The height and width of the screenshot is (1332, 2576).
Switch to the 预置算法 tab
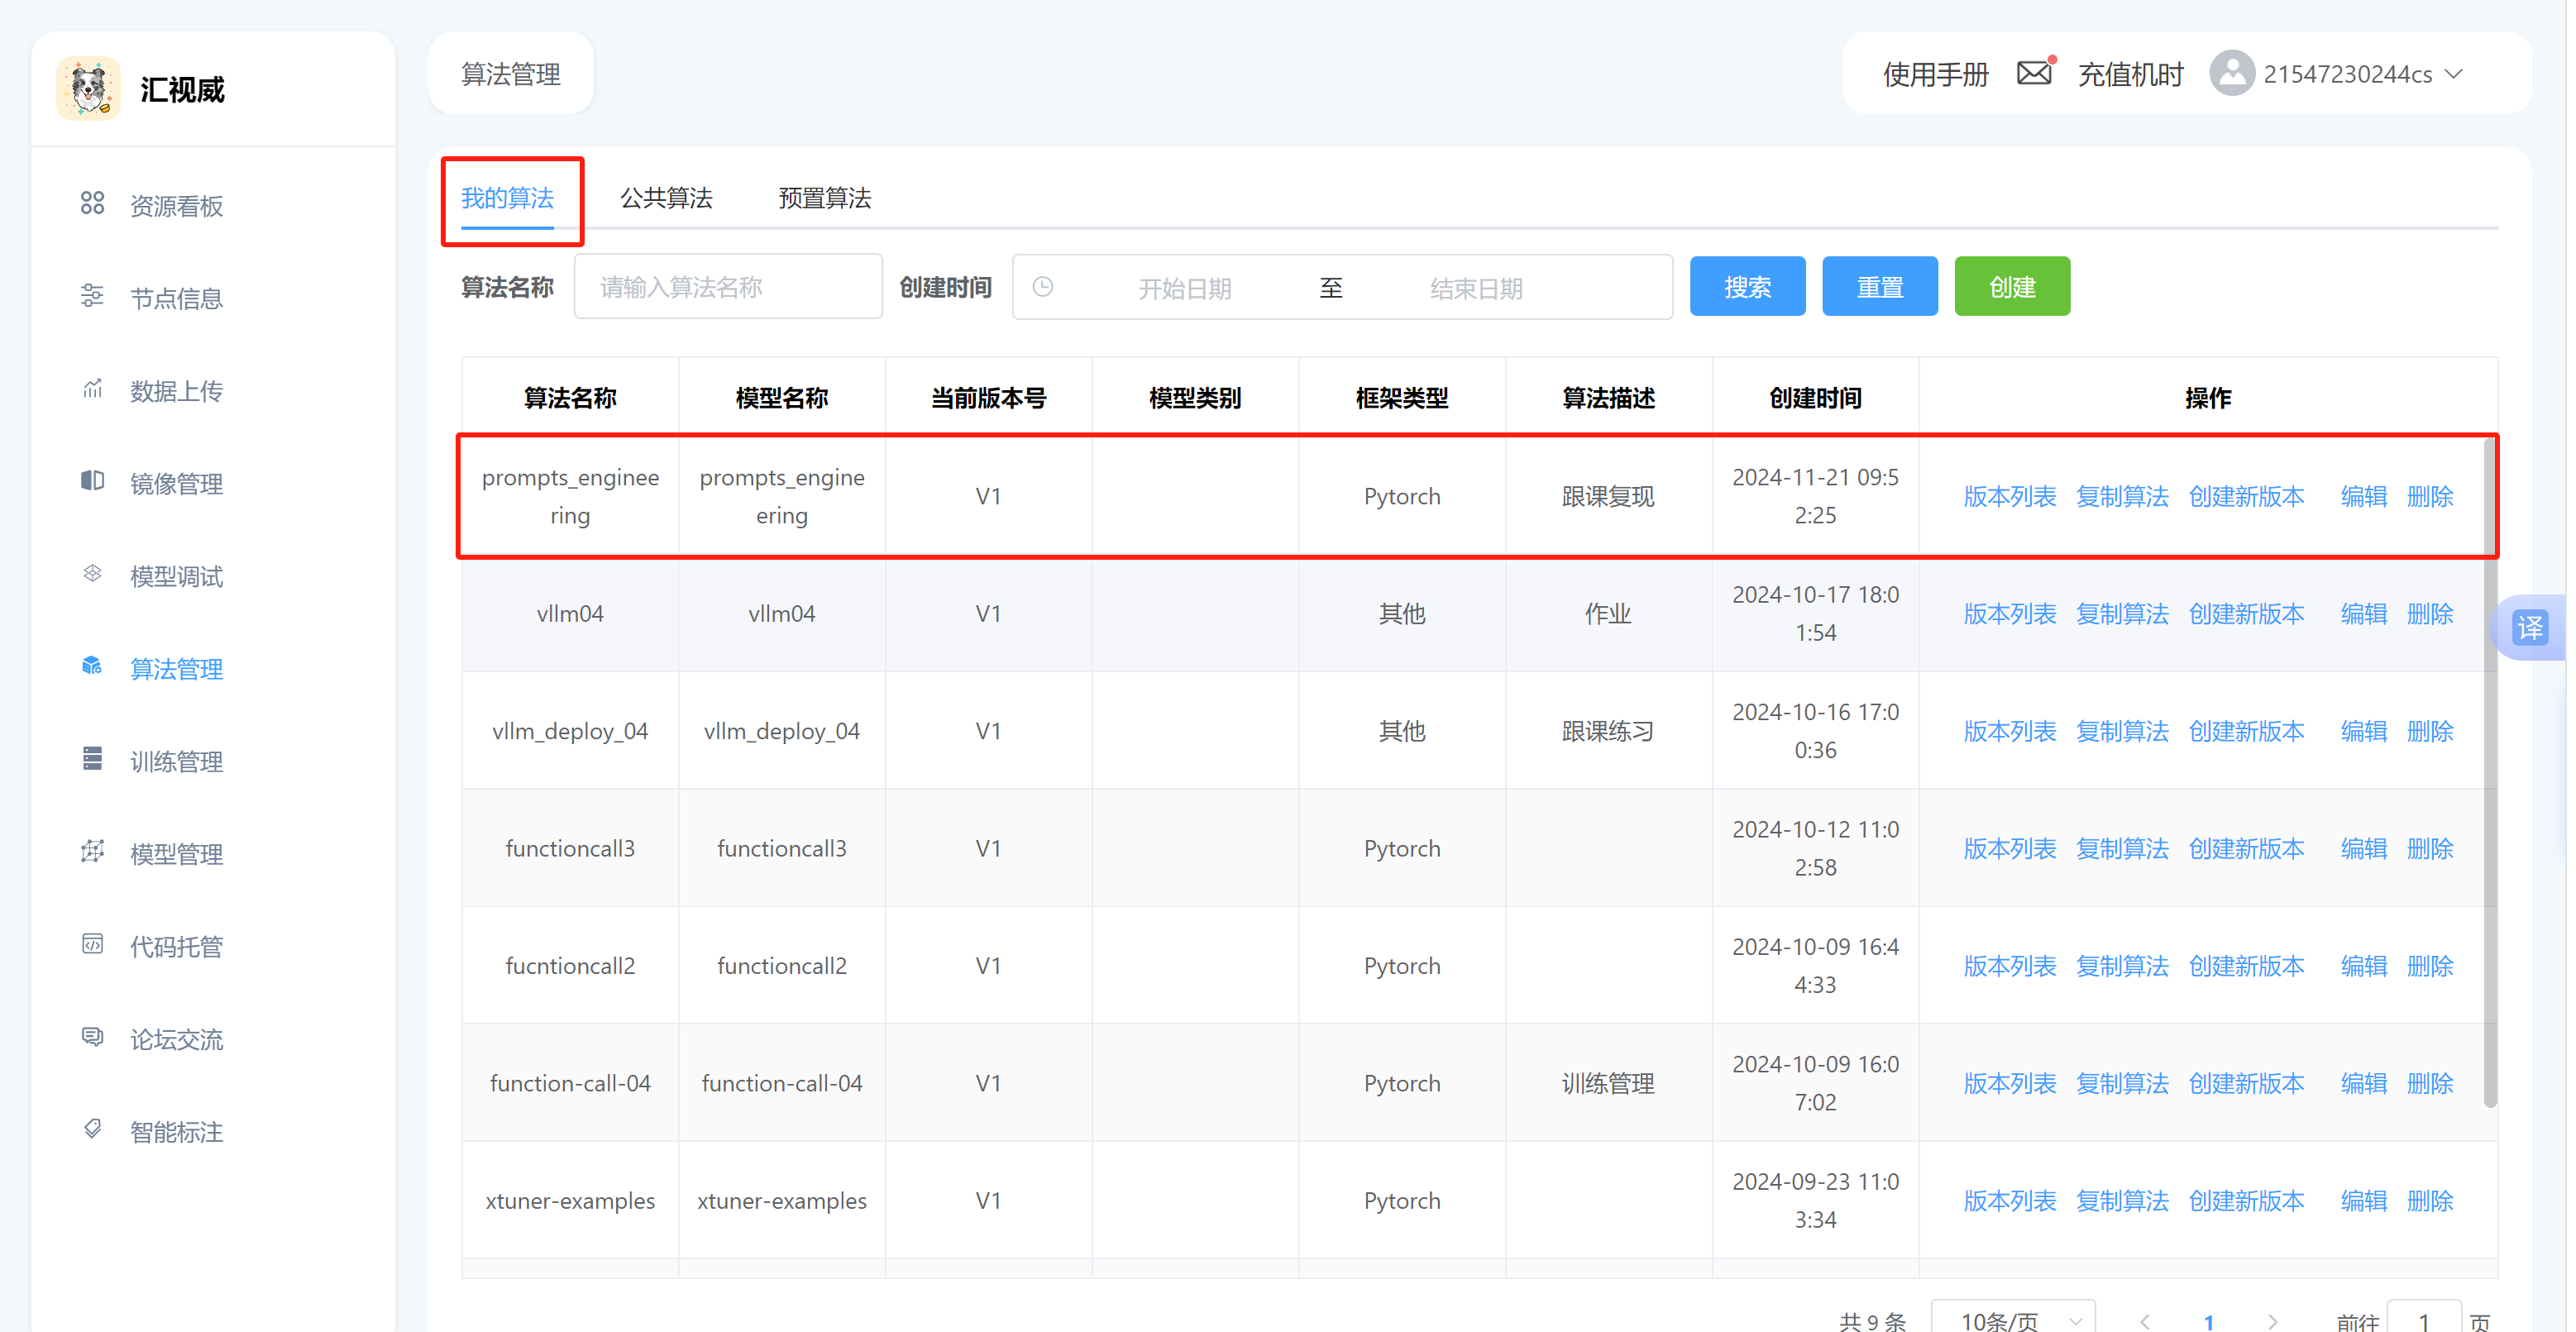tap(824, 198)
